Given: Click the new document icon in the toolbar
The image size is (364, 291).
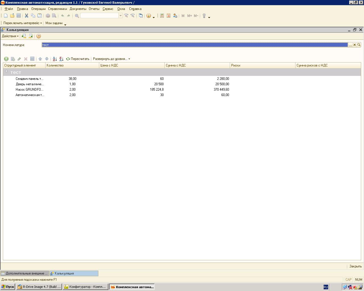Looking at the screenshot, I should click(6, 16).
